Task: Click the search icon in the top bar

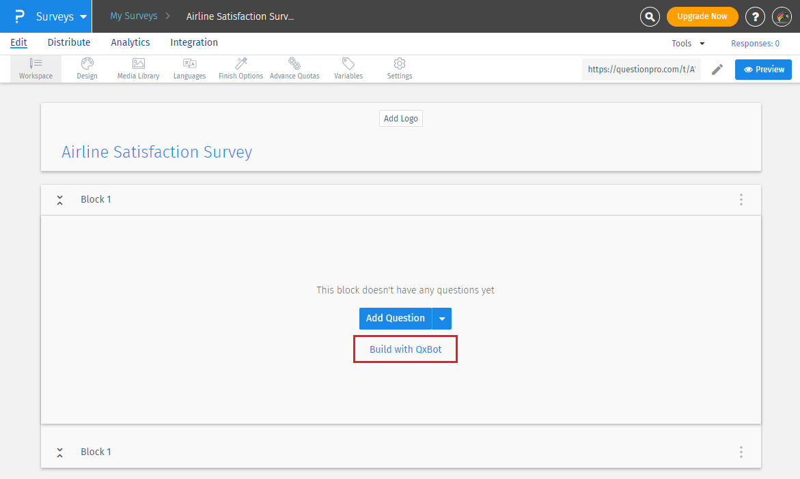Action: pos(650,16)
